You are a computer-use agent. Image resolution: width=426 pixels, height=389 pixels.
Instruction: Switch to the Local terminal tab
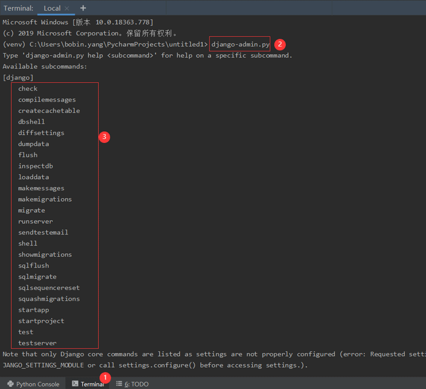coord(52,8)
